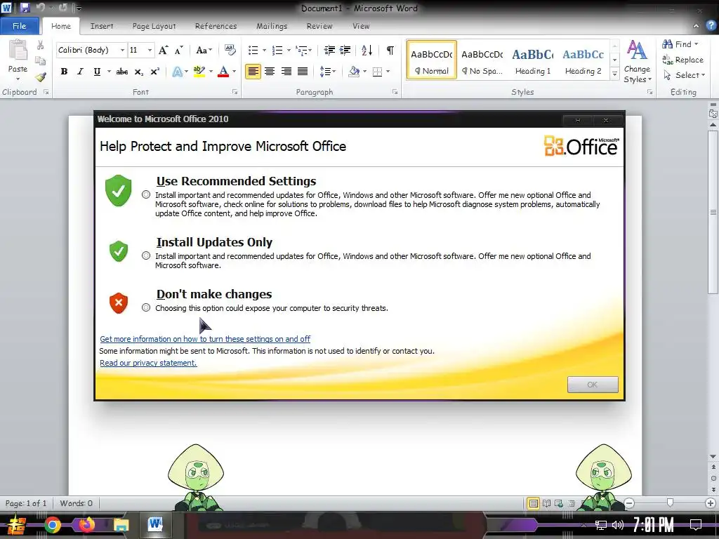The height and width of the screenshot is (539, 719).
Task: Switch to Full Screen Reading view
Action: (546, 504)
